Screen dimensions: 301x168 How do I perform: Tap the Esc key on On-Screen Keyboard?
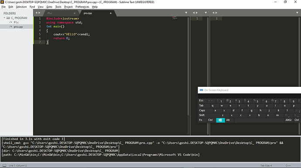point(202,101)
